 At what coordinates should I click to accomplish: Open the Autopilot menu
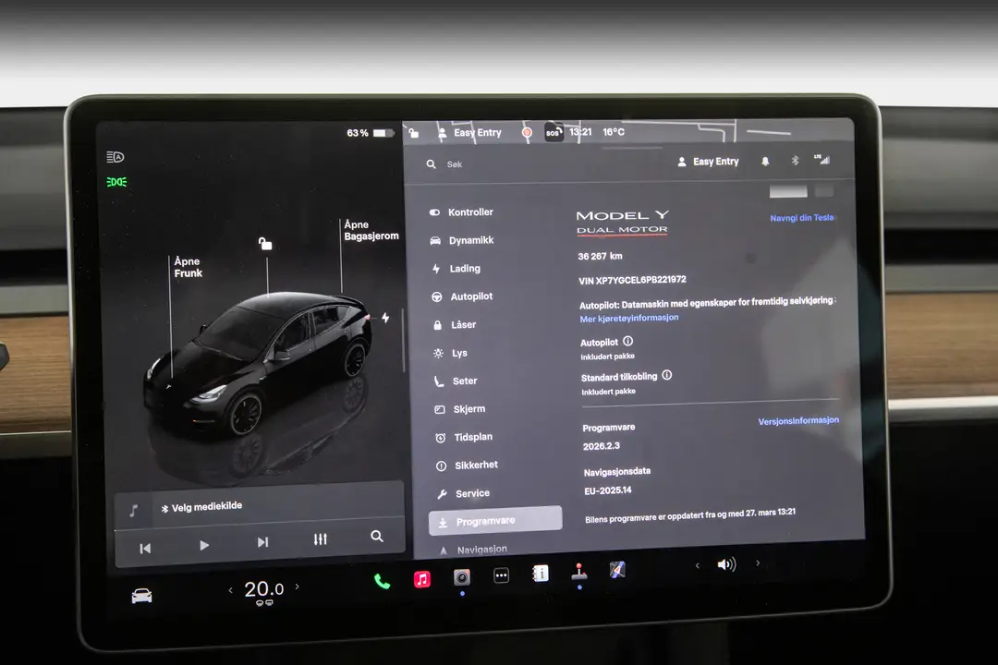[463, 296]
